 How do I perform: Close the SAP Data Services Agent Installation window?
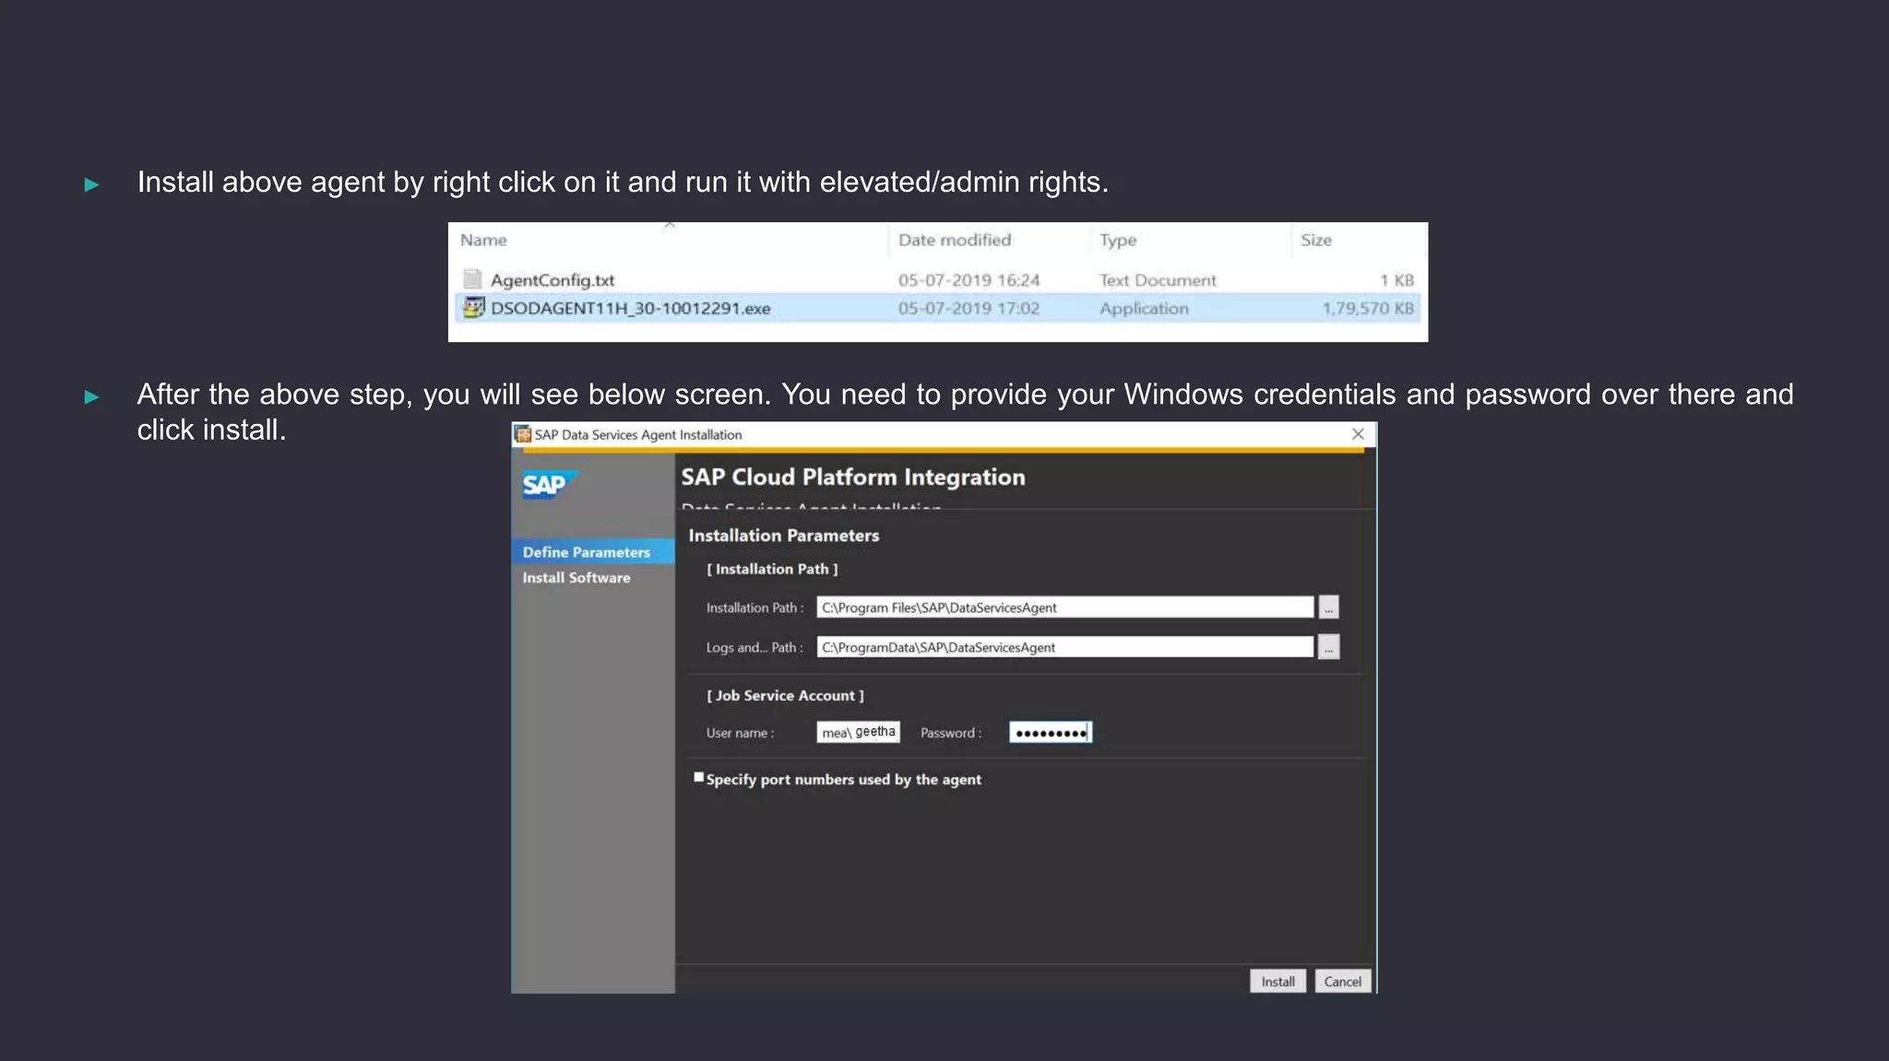[x=1358, y=434]
